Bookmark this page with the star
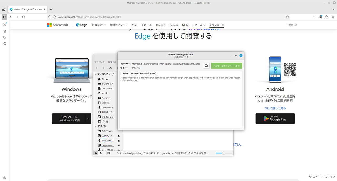This screenshot has height=181, width=337. pos(288,17)
